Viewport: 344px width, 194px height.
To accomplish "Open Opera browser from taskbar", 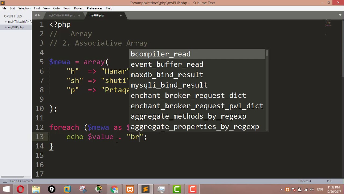I will point(20,189).
